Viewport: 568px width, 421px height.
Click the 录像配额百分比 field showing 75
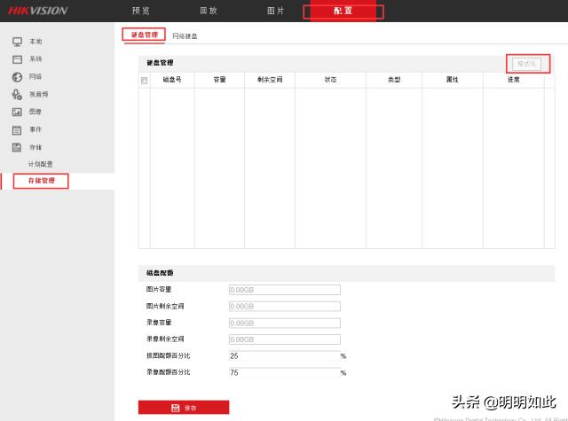pyautogui.click(x=285, y=372)
